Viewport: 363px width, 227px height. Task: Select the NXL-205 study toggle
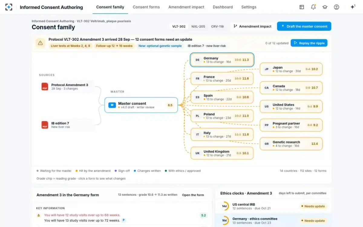pos(198,26)
